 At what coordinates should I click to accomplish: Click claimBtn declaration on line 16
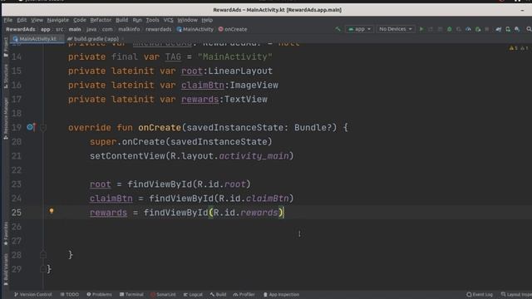coord(203,85)
